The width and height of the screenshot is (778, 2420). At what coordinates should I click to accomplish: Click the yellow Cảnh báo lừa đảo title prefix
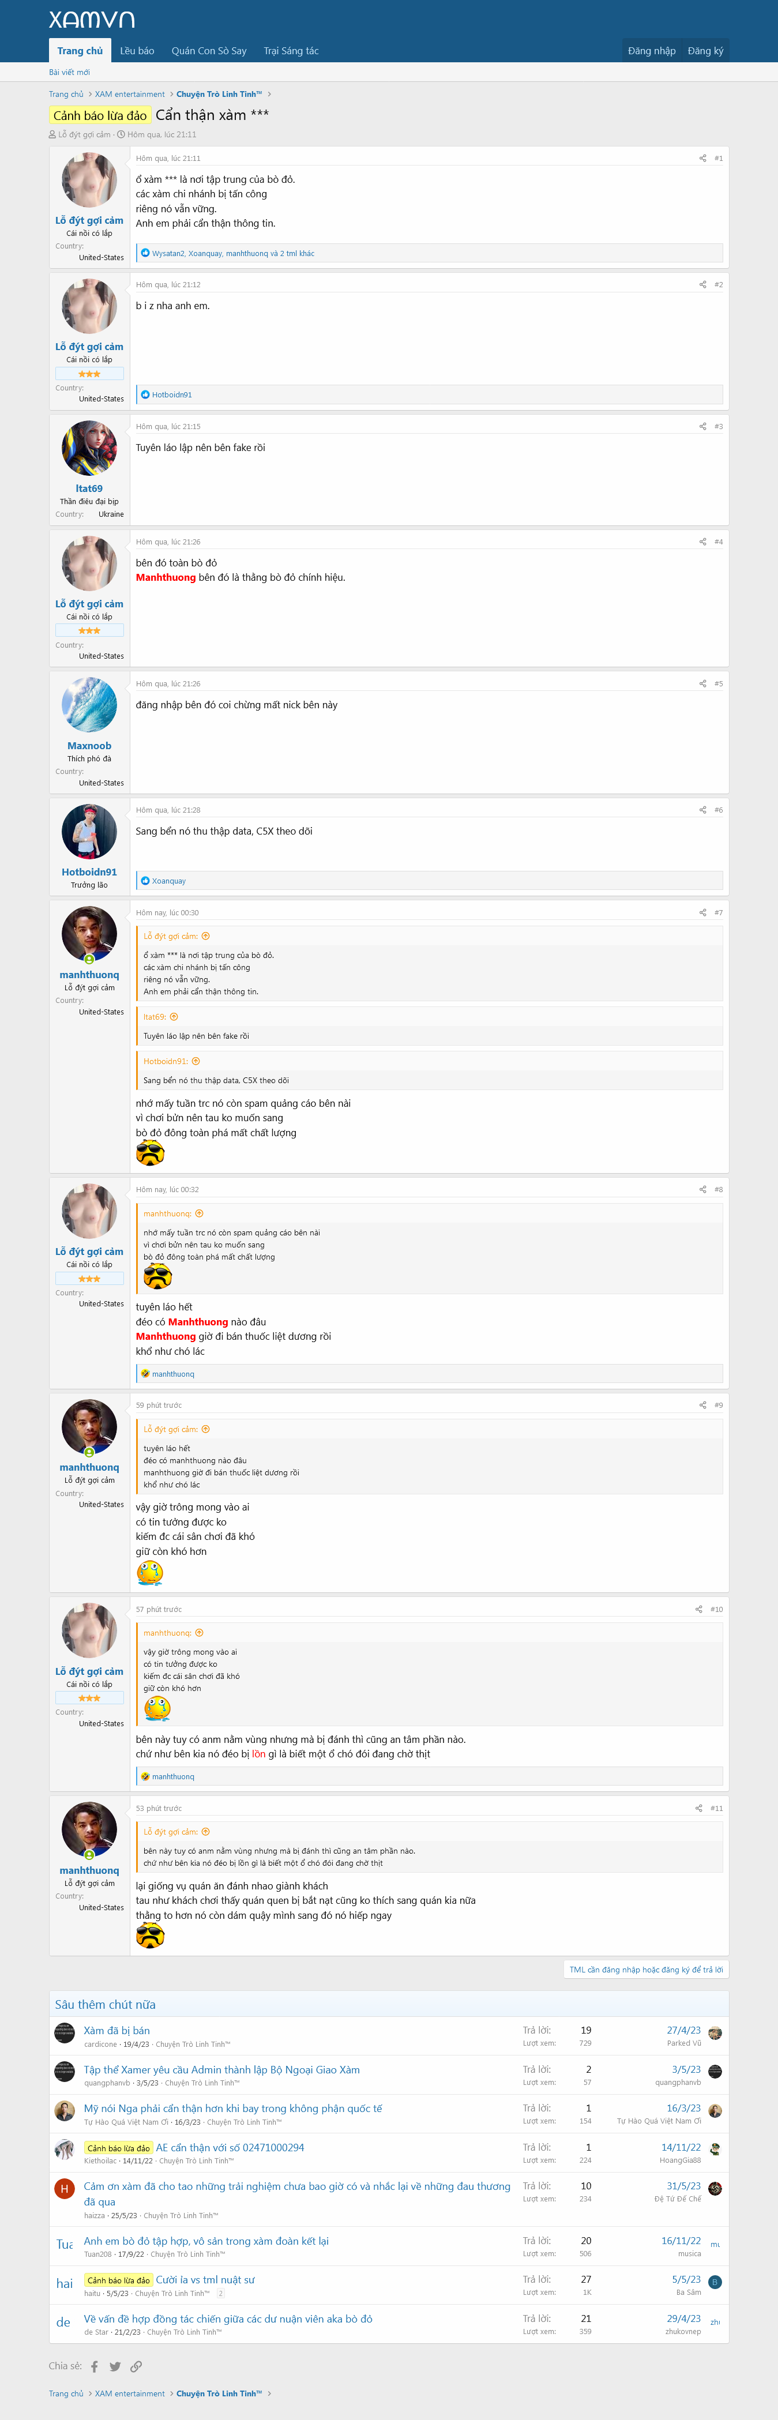pyautogui.click(x=100, y=115)
